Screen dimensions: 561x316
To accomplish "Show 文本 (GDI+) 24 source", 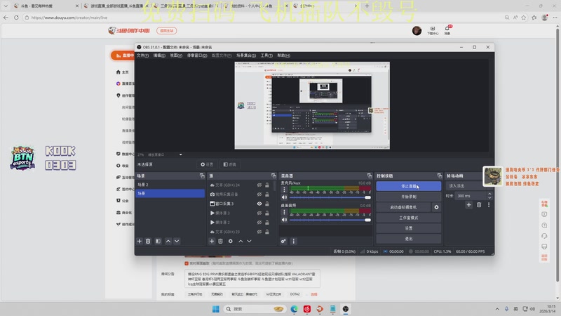I will [x=259, y=185].
